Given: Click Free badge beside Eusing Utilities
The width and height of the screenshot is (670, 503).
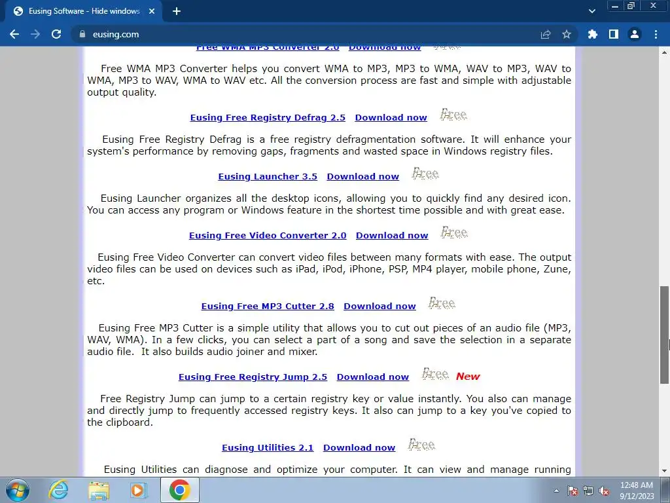Looking at the screenshot, I should [421, 445].
